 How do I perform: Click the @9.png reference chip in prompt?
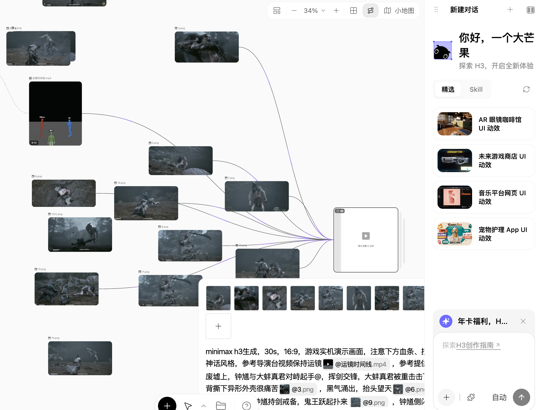tap(369, 402)
